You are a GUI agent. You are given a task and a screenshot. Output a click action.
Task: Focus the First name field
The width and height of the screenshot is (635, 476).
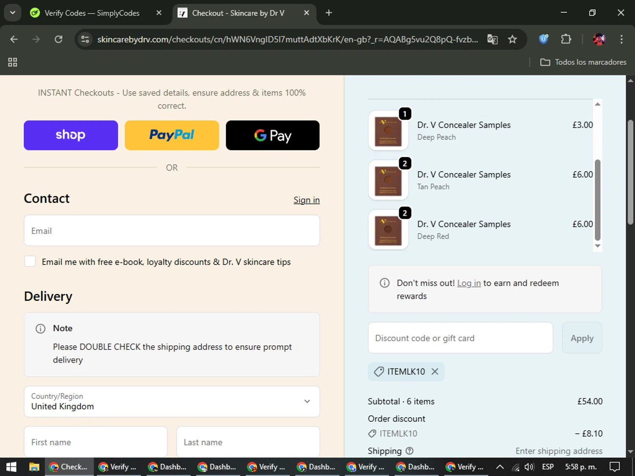coord(96,442)
